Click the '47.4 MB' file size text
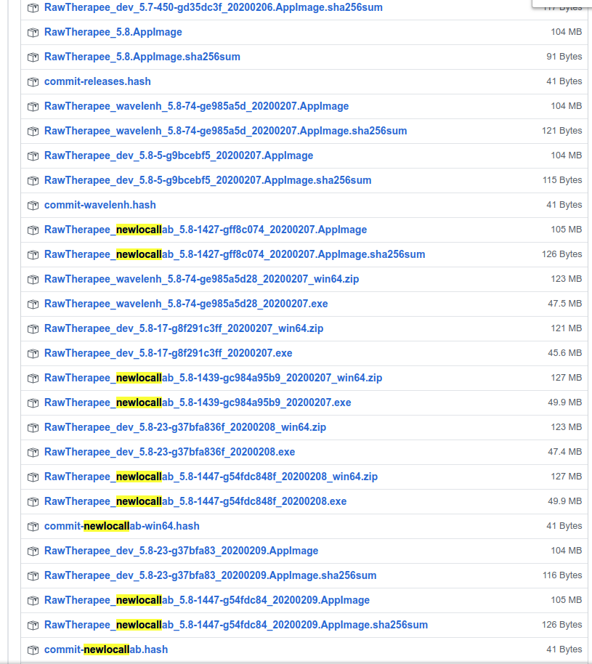The height and width of the screenshot is (664, 592). pyautogui.click(x=565, y=452)
